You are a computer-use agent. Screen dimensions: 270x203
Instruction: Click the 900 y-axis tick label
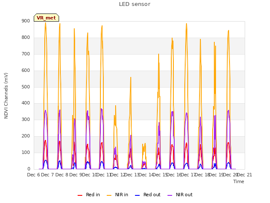[x=26, y=21]
